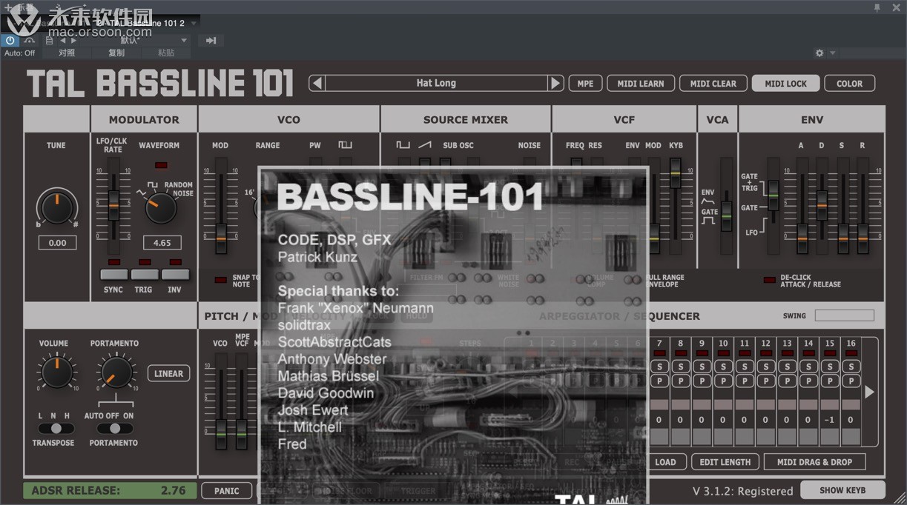Toggle the P button on step 9
This screenshot has height=505, width=907.
pyautogui.click(x=702, y=381)
